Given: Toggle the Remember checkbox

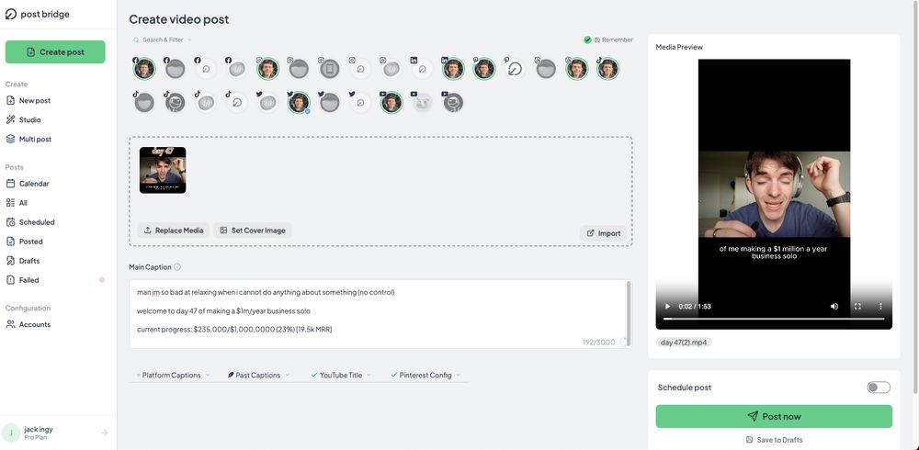Looking at the screenshot, I should click(587, 39).
